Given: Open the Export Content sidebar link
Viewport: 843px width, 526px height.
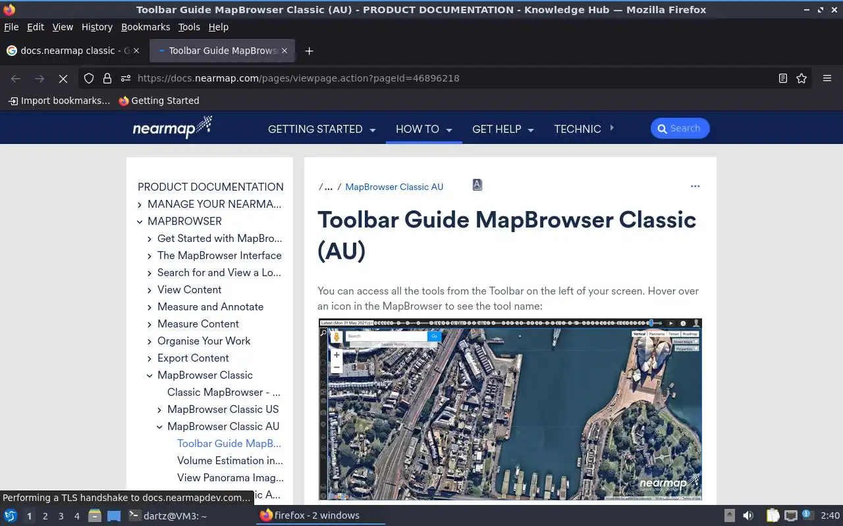Looking at the screenshot, I should tap(193, 358).
